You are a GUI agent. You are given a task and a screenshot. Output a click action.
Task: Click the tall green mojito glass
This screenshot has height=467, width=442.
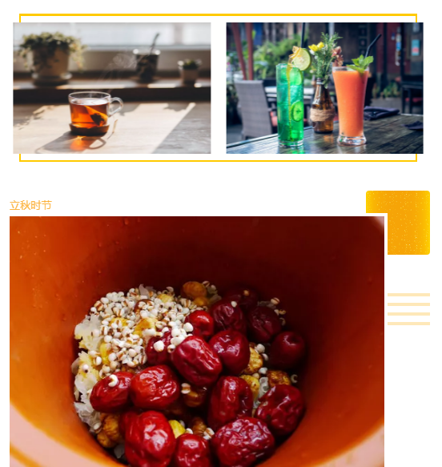[290, 104]
